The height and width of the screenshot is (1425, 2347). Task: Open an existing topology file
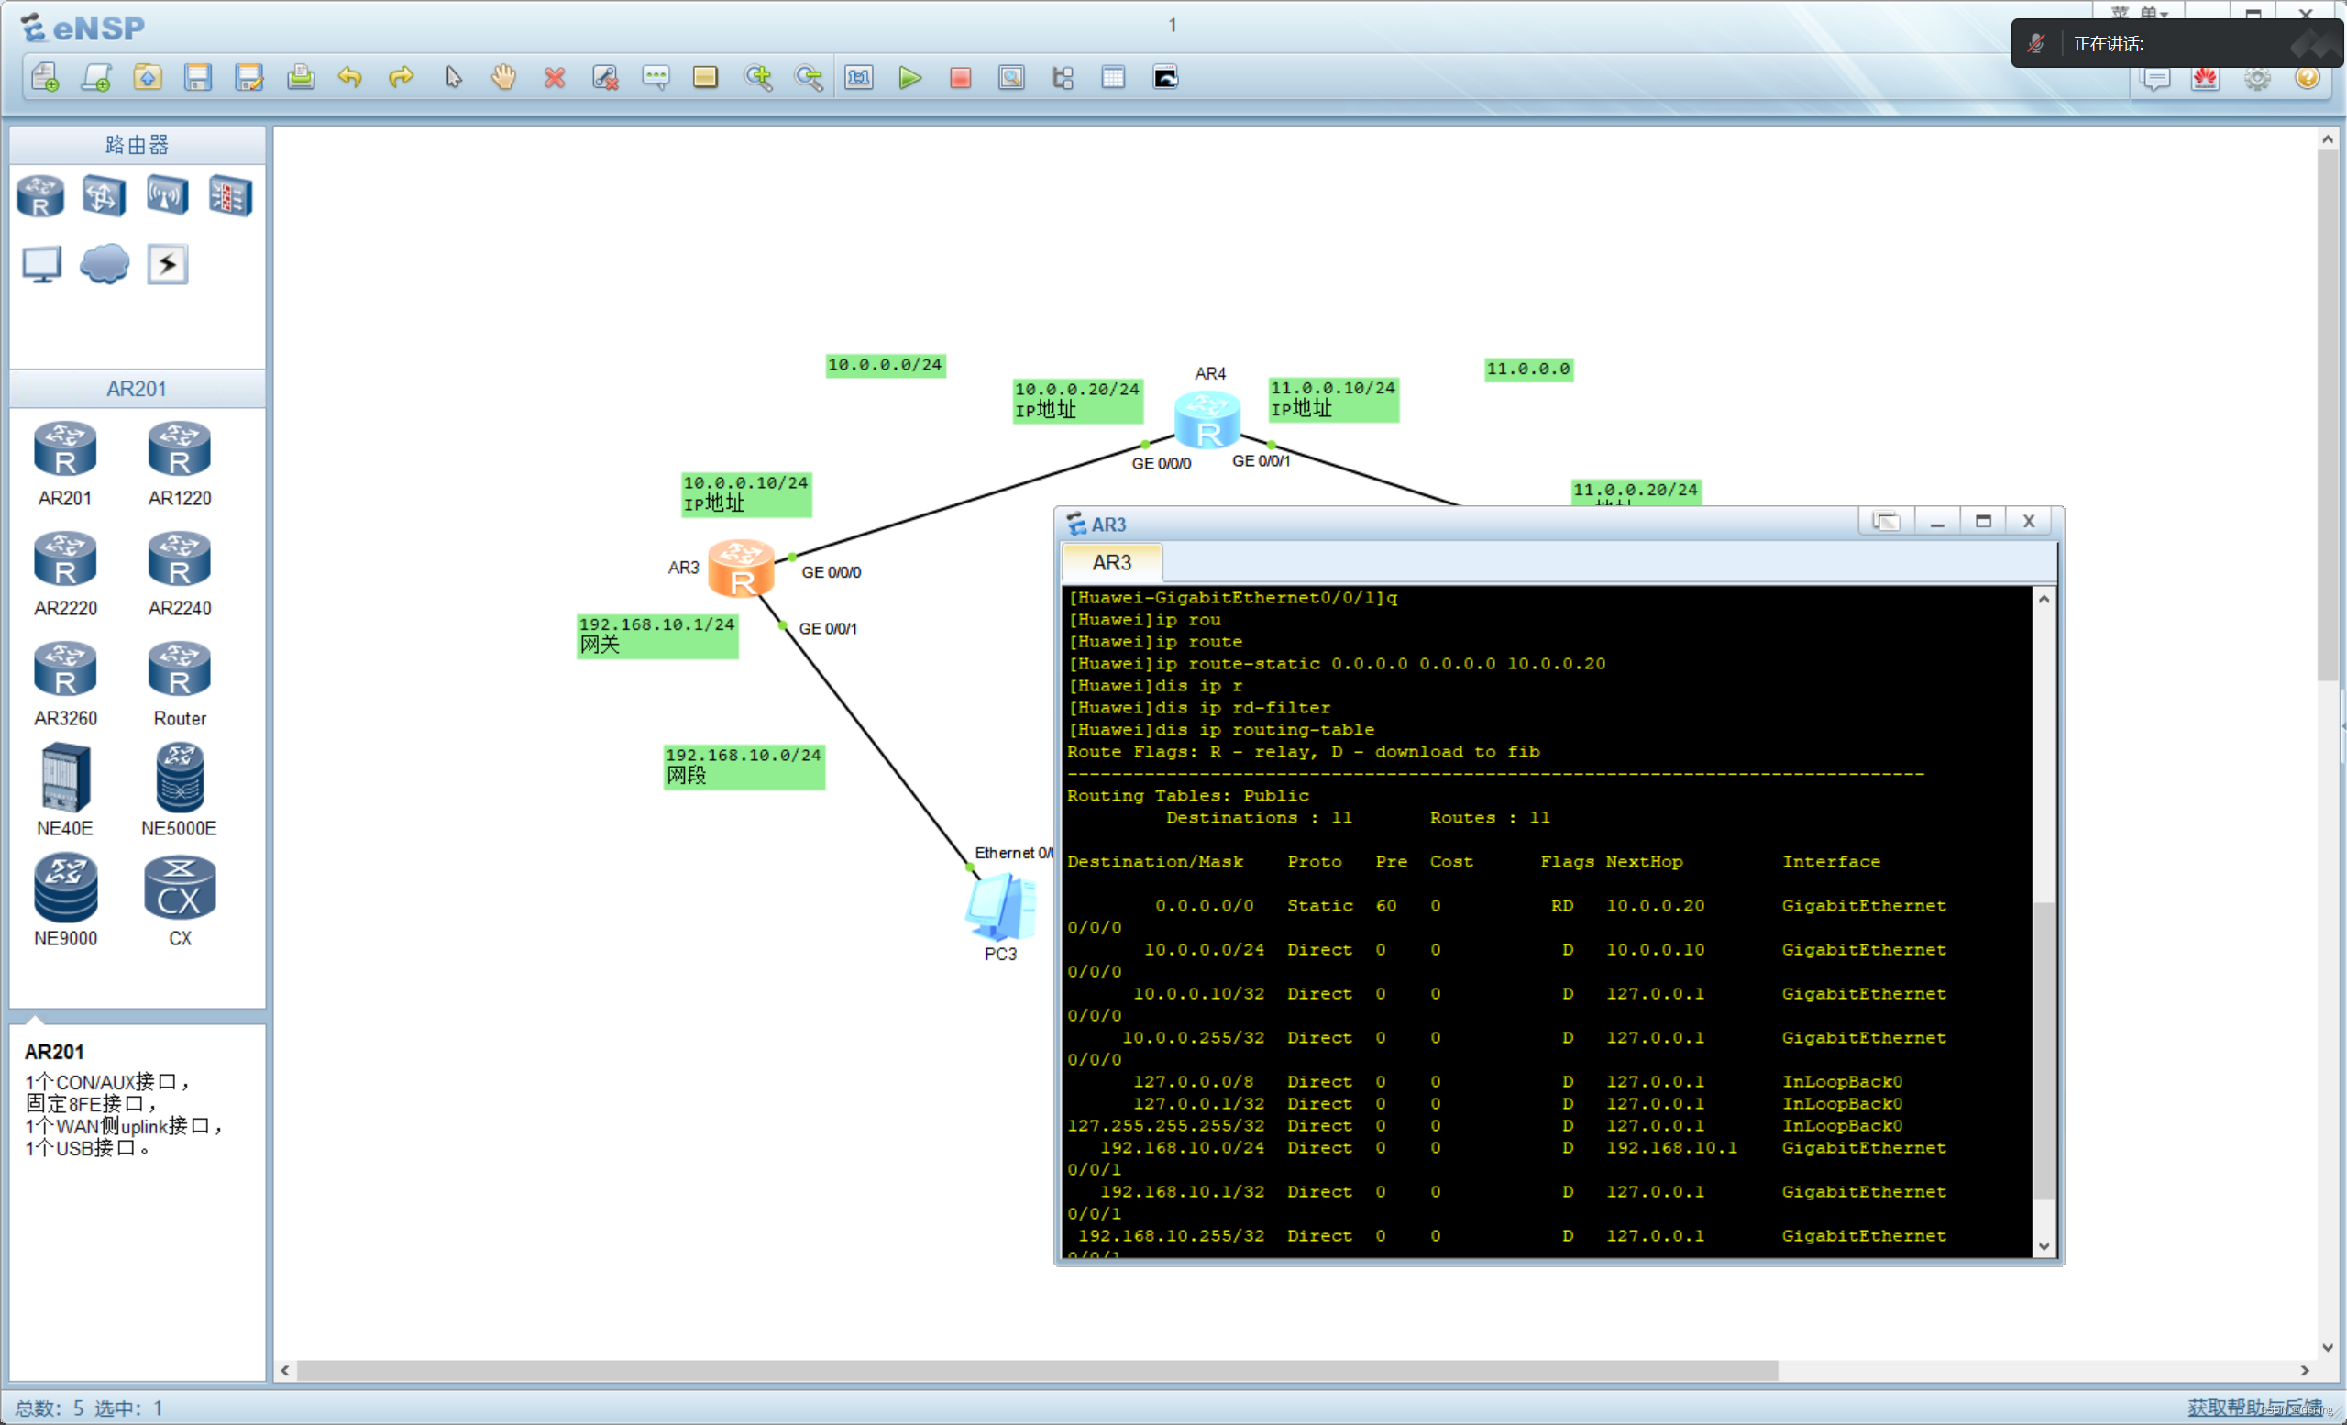click(x=147, y=77)
